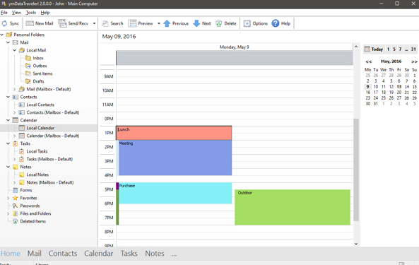Switch to 1-day calendar view
419x265 pixels.
click(x=388, y=49)
